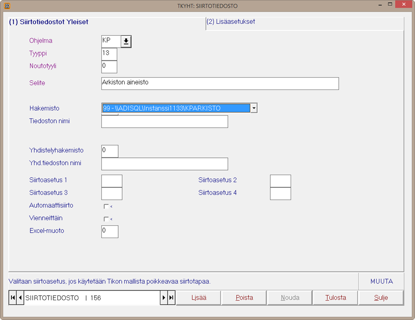Open (1) Siirtotiedostot Yleiset tab
Image resolution: width=415 pixels, height=320 pixels.
pos(107,23)
